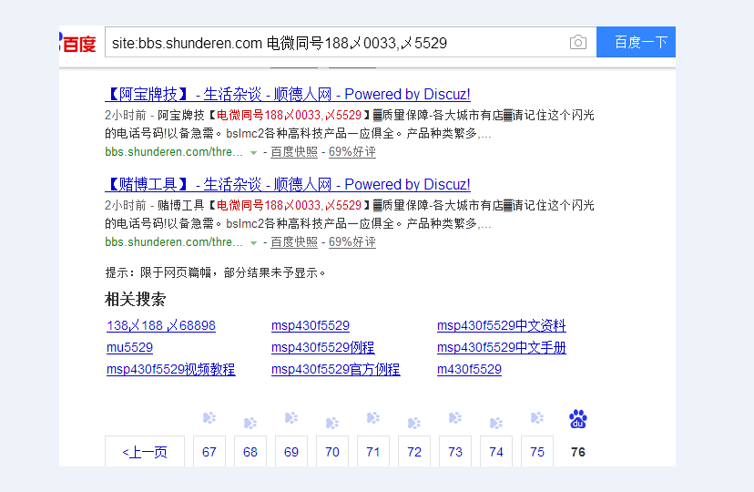The width and height of the screenshot is (754, 492).
Task: Expand dropdown arrow of 赌博工具 result URL
Action: pyautogui.click(x=253, y=243)
